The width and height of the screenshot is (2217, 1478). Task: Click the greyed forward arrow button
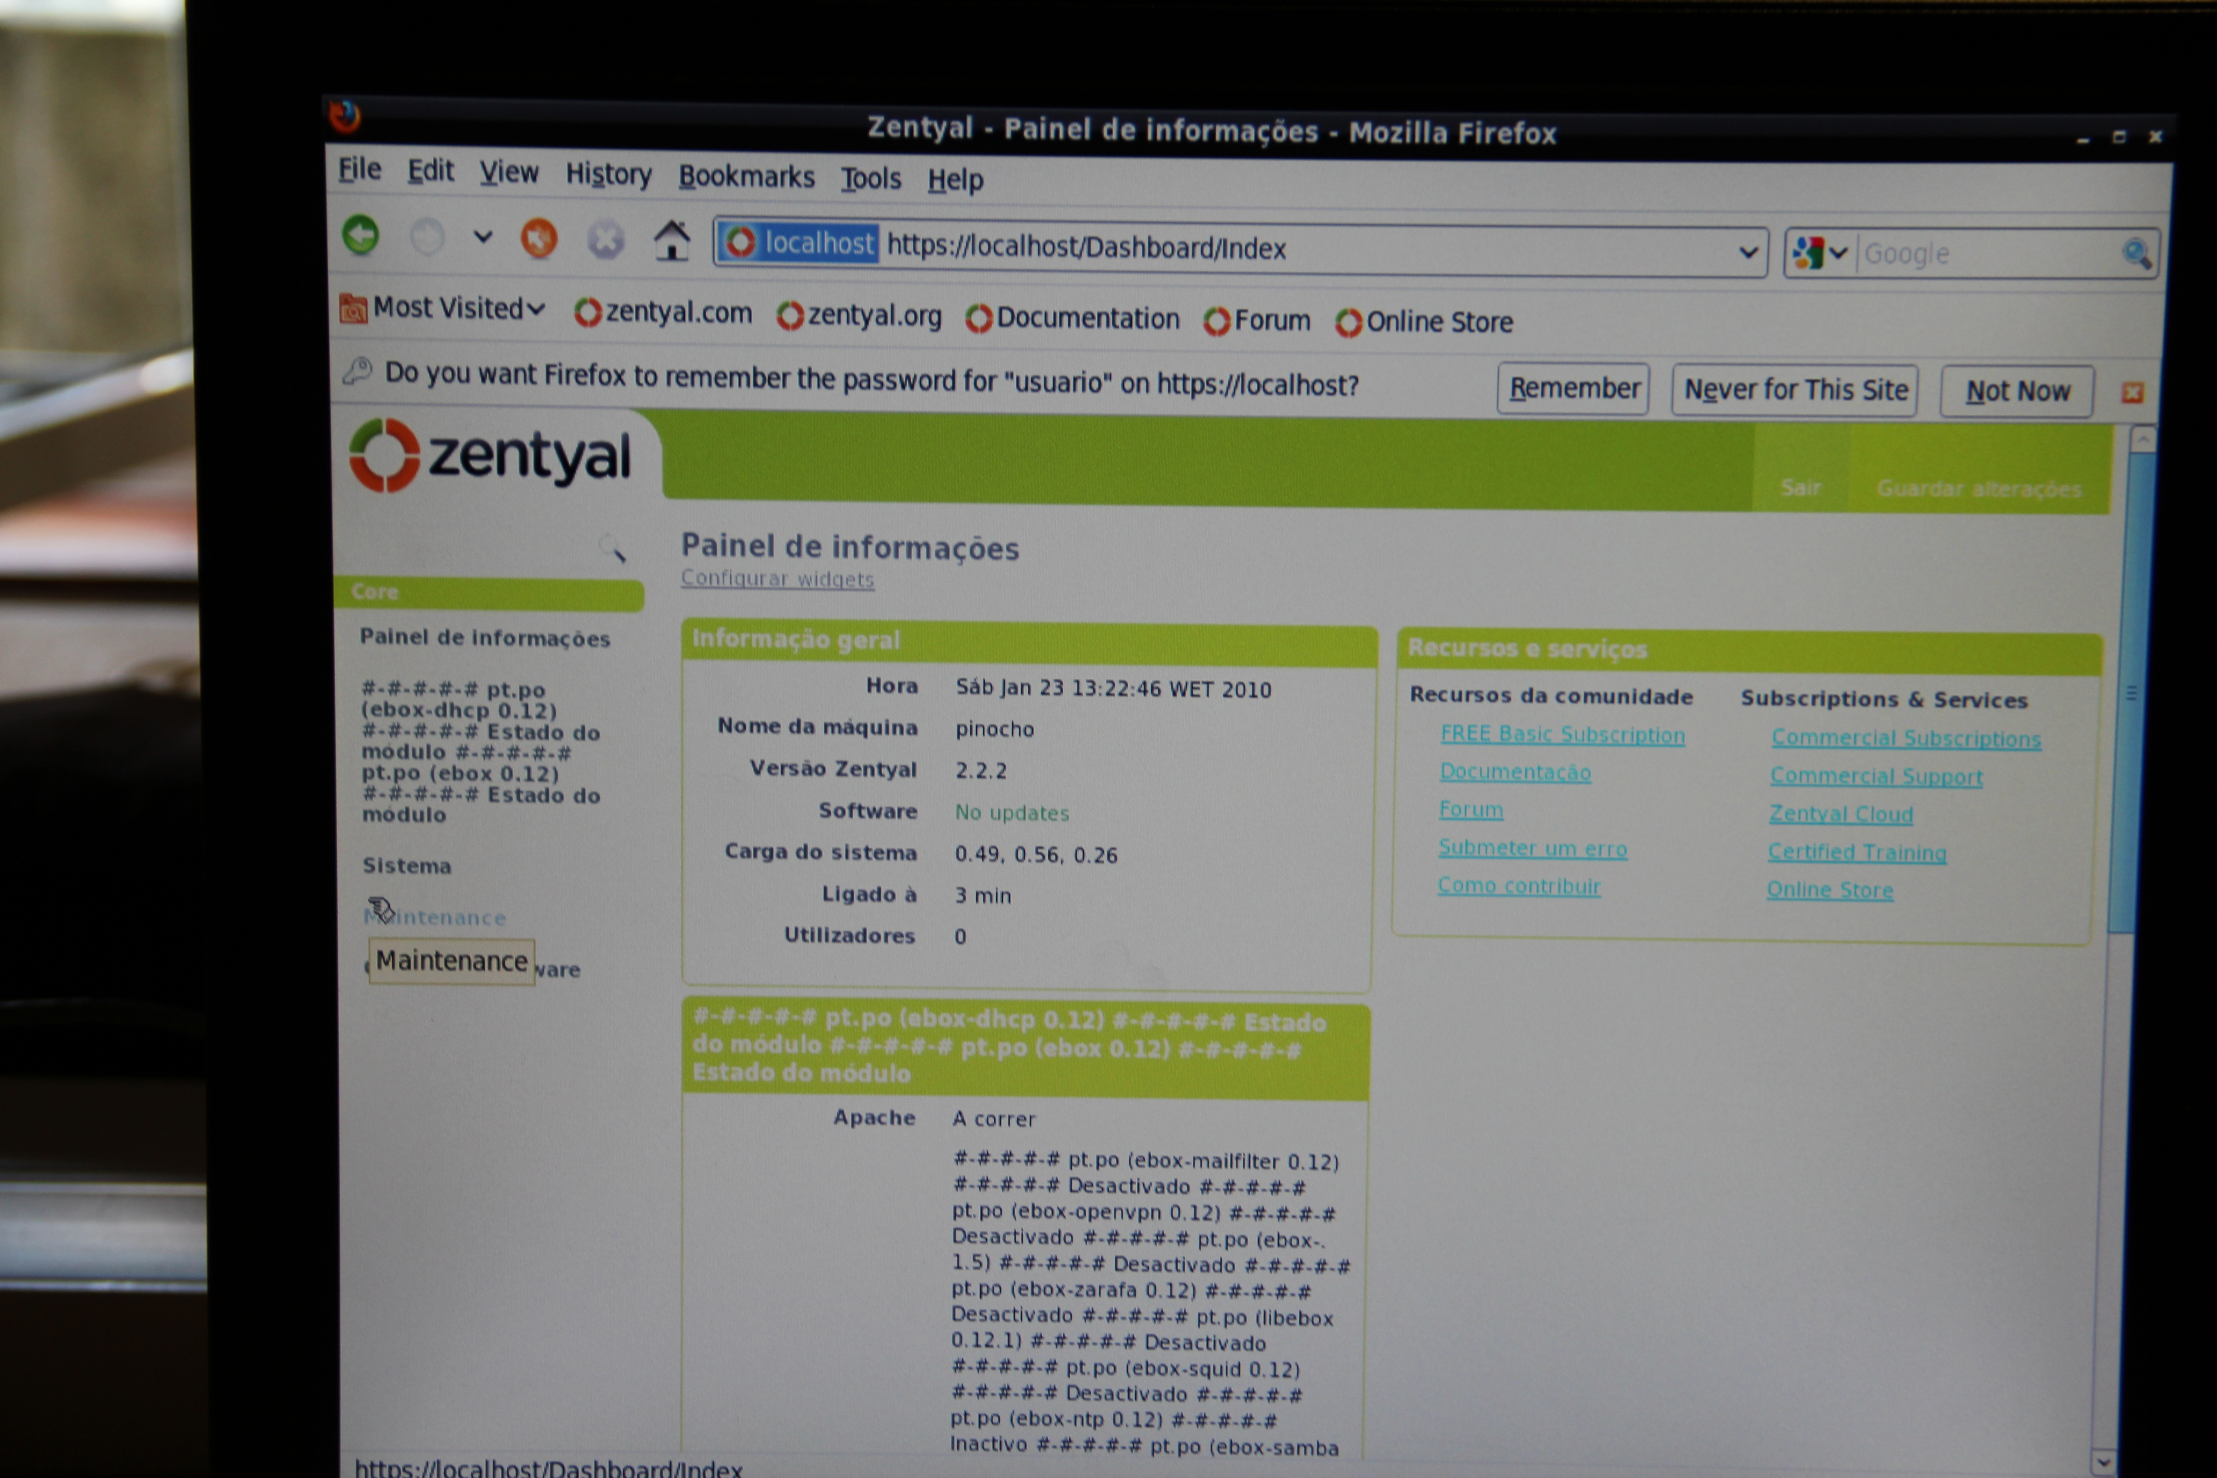(x=427, y=237)
